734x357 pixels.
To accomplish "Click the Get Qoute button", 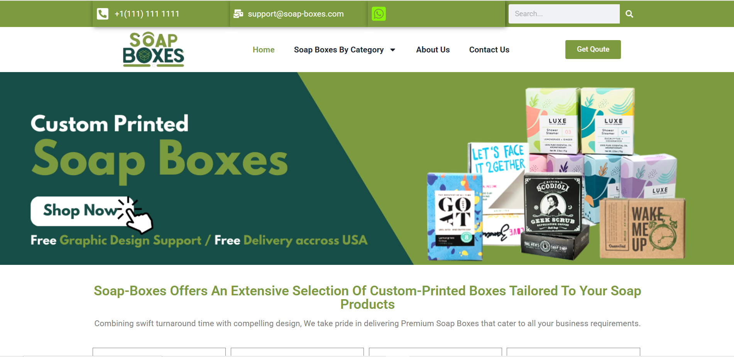I will 593,49.
